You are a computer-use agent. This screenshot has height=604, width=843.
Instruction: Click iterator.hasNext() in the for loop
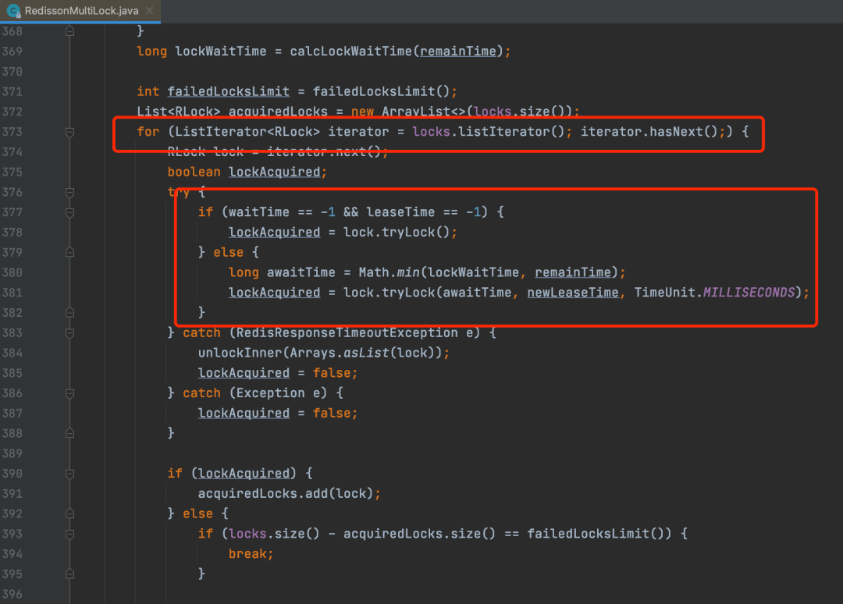coord(649,132)
